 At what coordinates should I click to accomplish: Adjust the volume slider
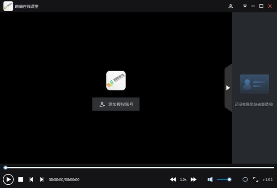224,179
